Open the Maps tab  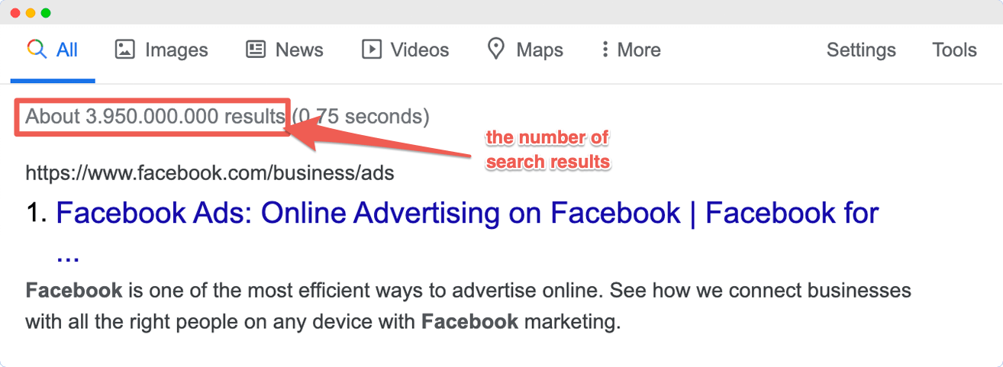click(x=525, y=50)
